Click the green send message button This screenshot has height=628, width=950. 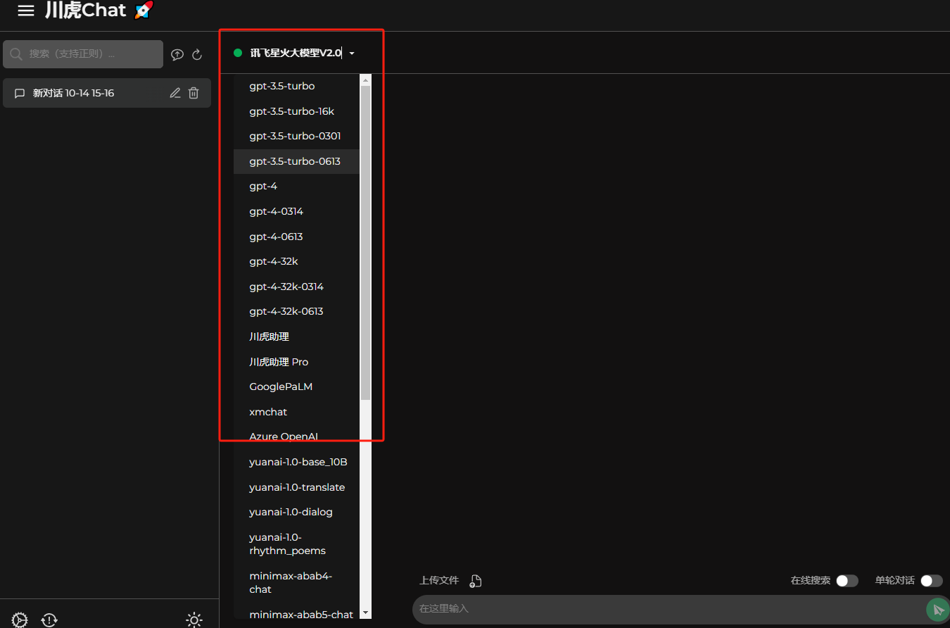click(937, 609)
